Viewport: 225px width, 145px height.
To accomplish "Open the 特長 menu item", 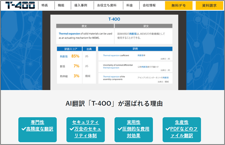I will [x=44, y=5].
